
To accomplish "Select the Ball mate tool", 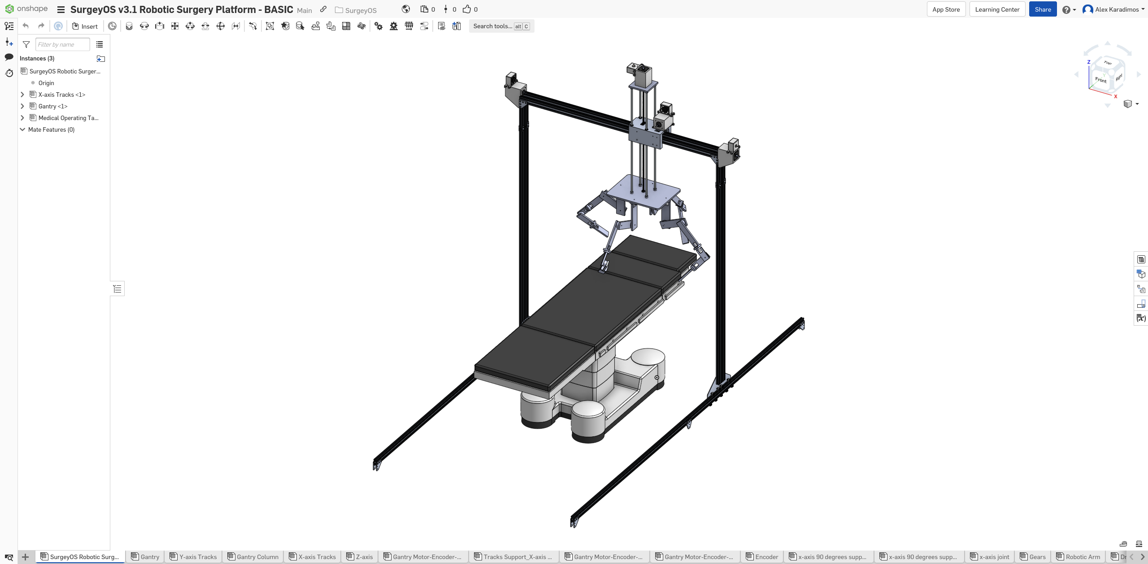I will 221,26.
